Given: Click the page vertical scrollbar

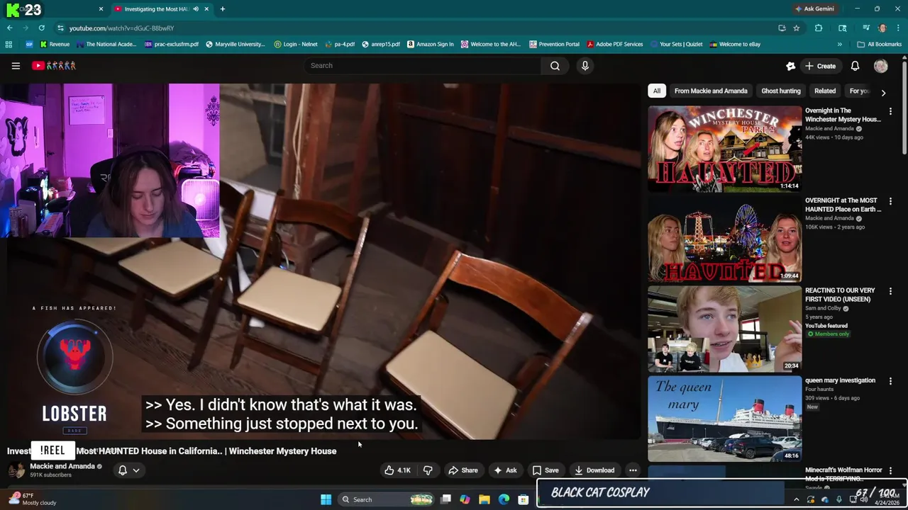Looking at the screenshot, I should 904,106.
